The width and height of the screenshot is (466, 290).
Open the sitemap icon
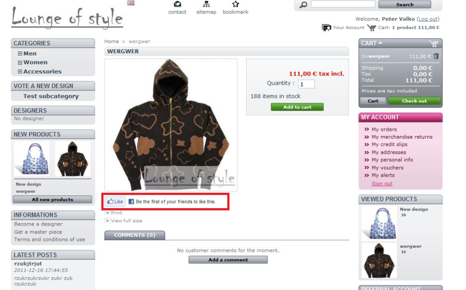click(x=206, y=4)
